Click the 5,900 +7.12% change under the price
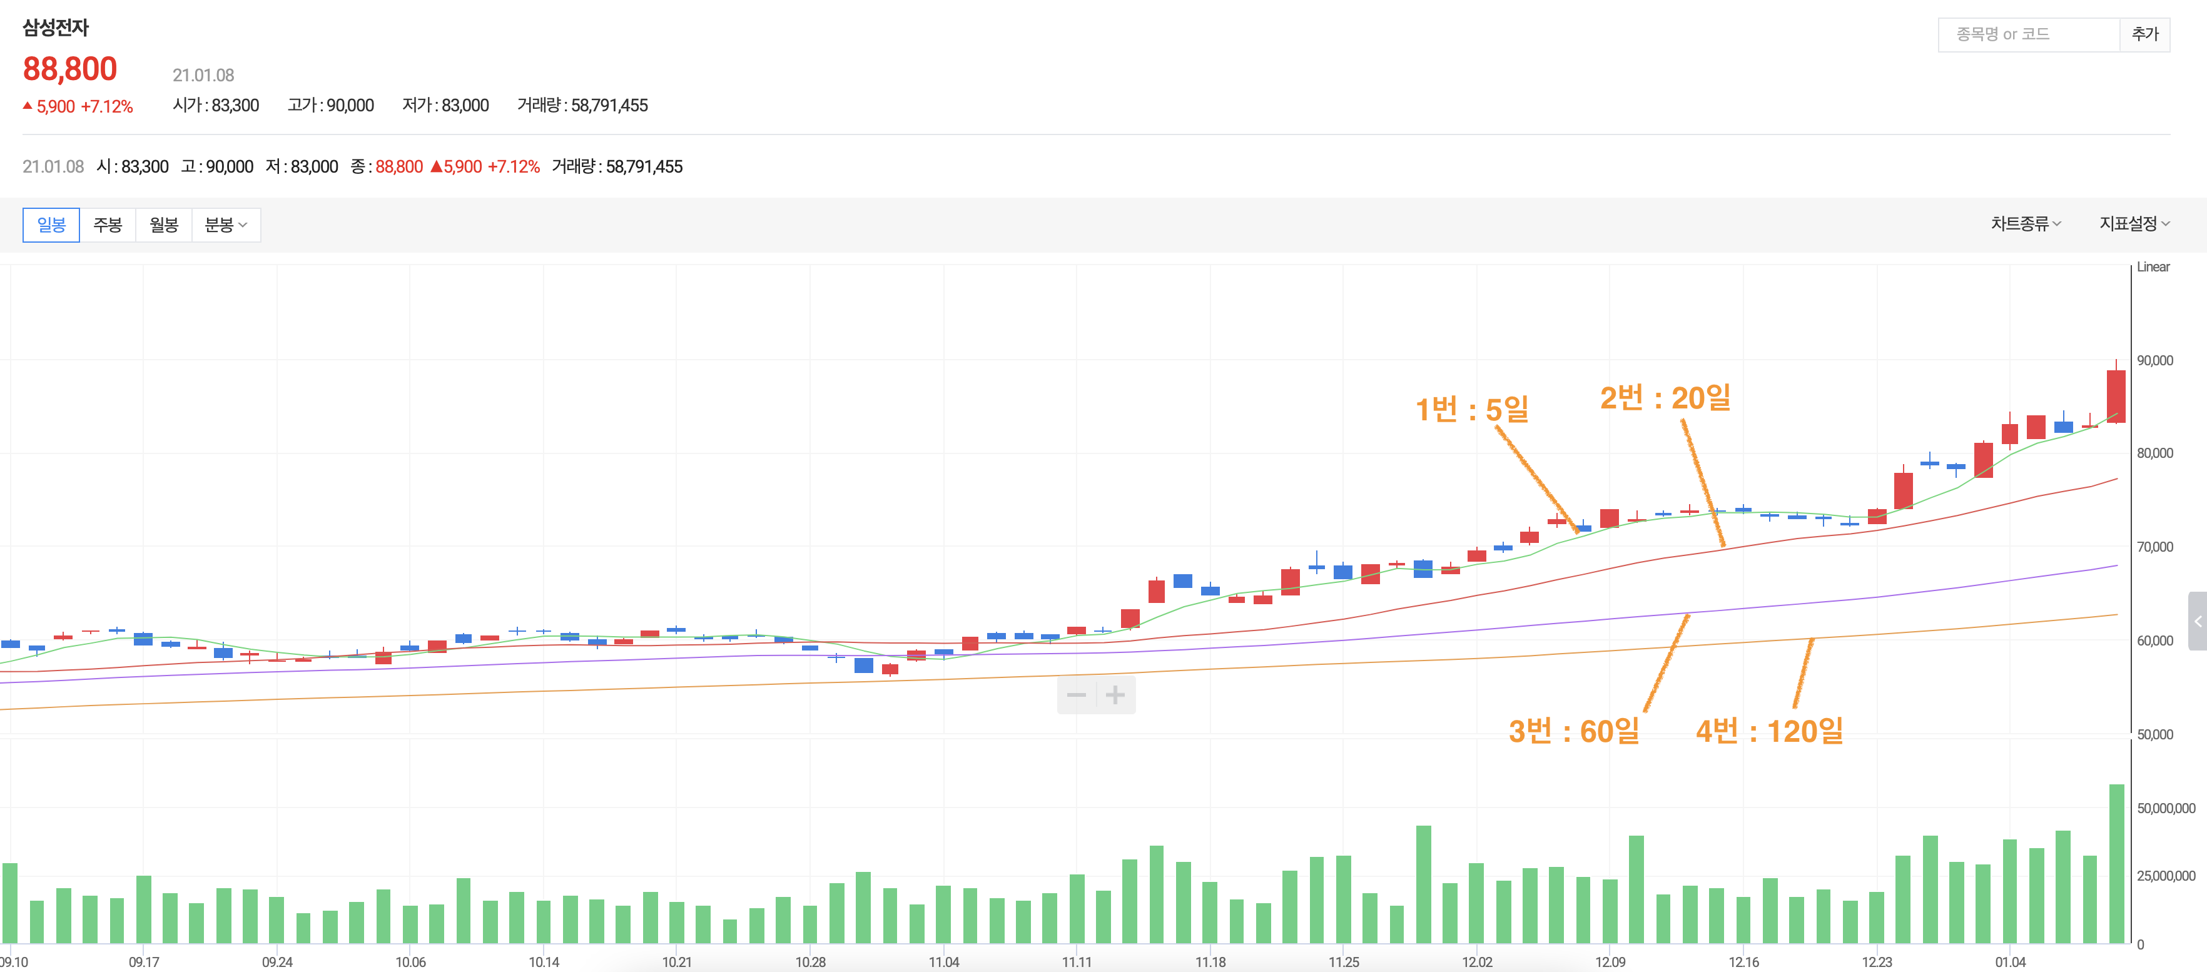 coord(78,107)
